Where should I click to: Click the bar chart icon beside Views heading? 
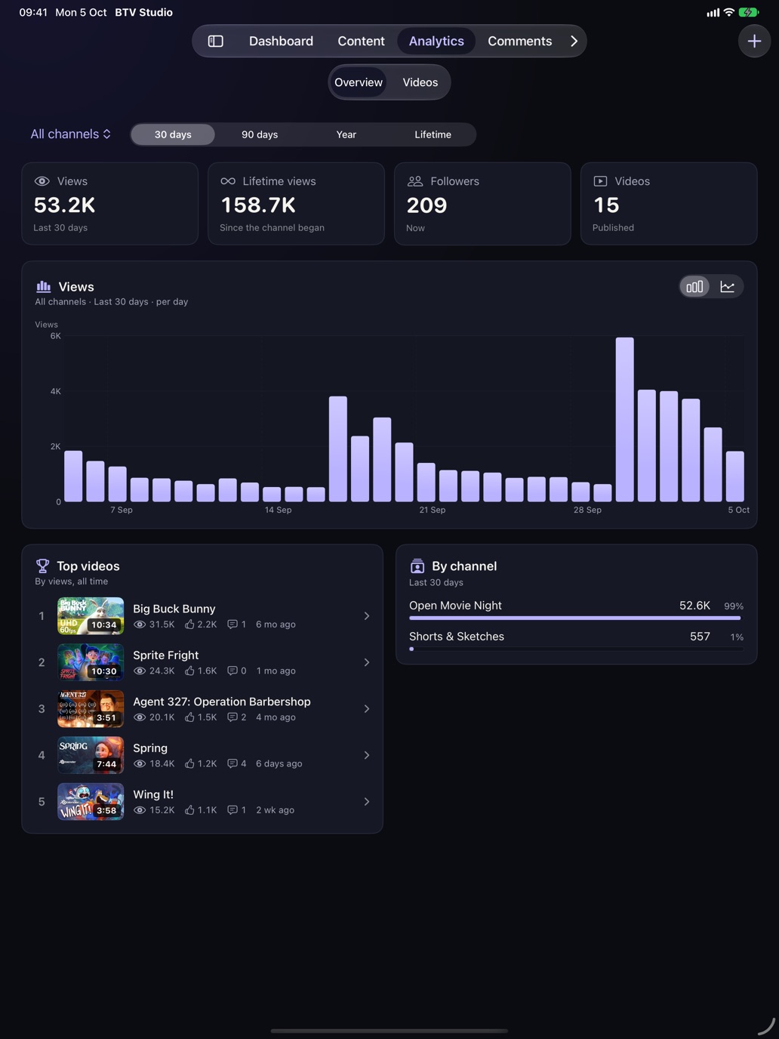click(43, 286)
